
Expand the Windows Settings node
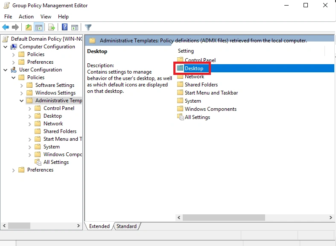tap(22, 93)
